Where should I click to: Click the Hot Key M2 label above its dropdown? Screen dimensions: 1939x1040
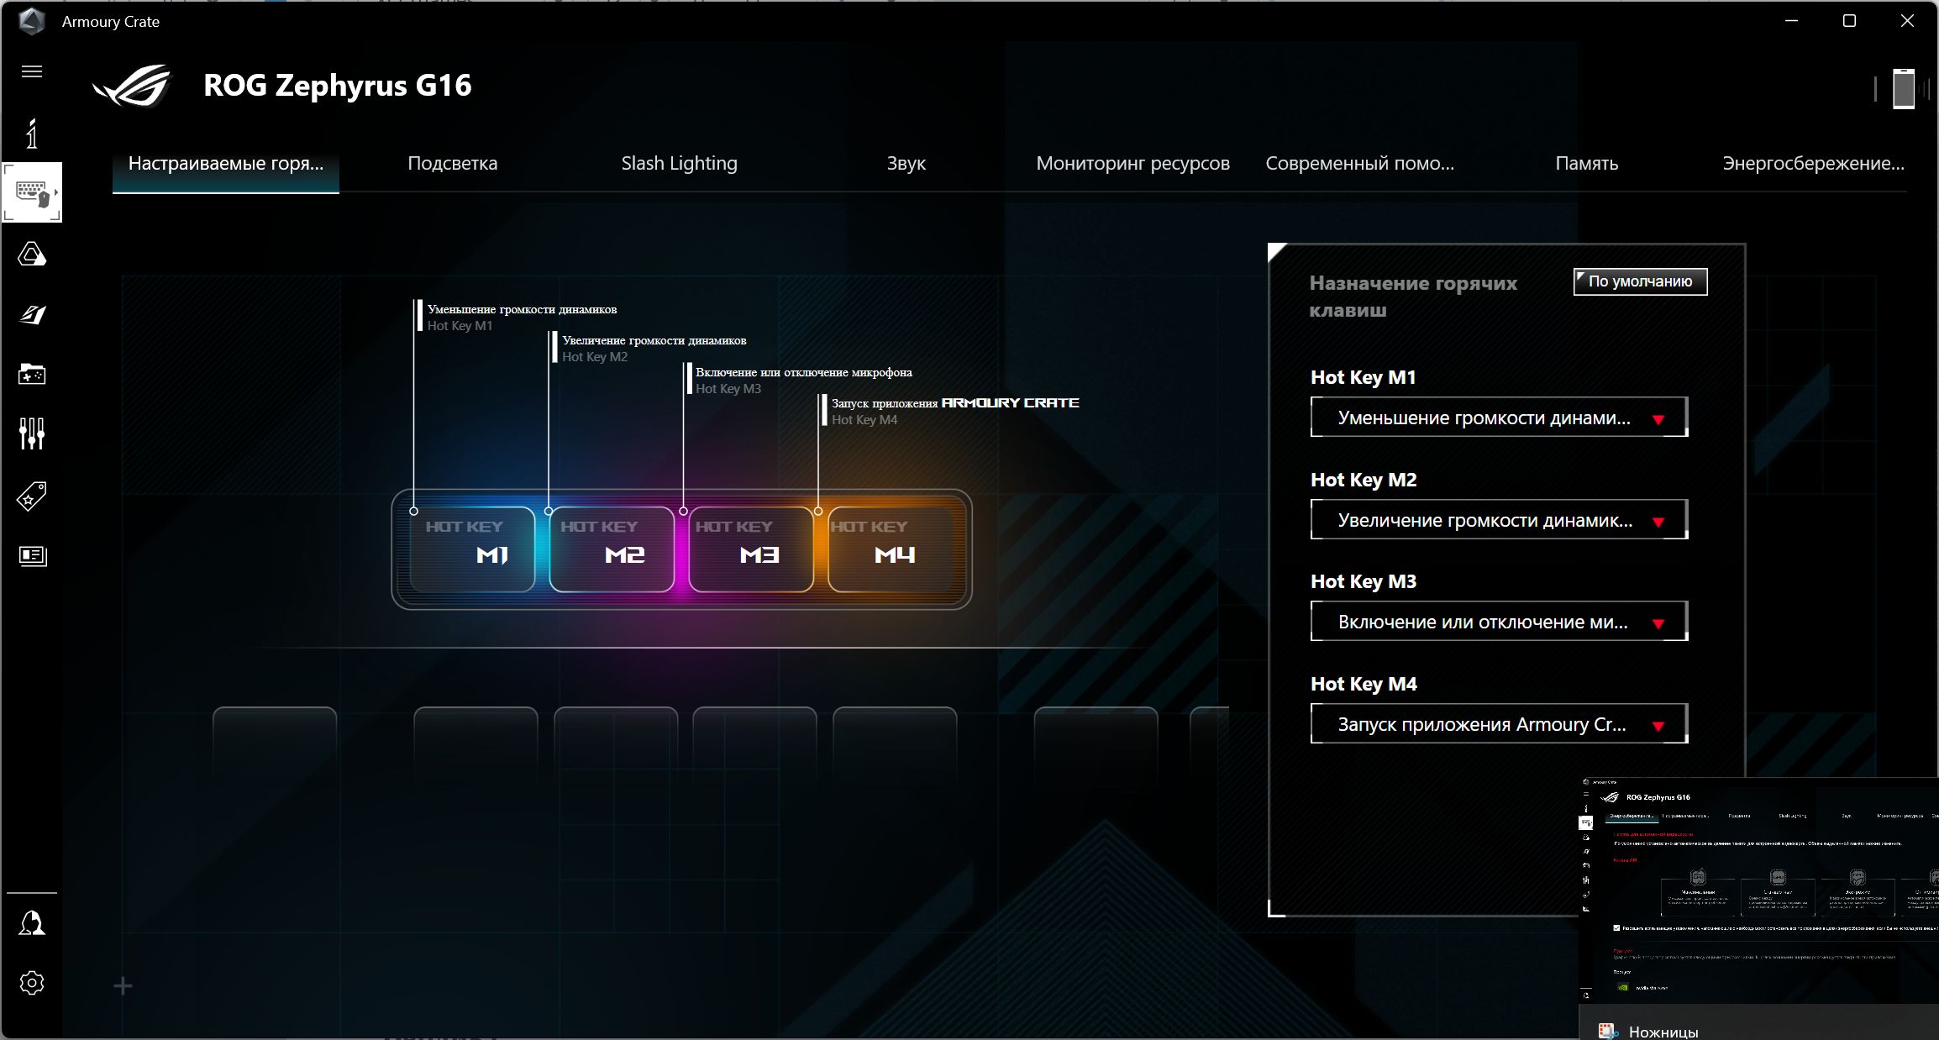coord(1364,481)
